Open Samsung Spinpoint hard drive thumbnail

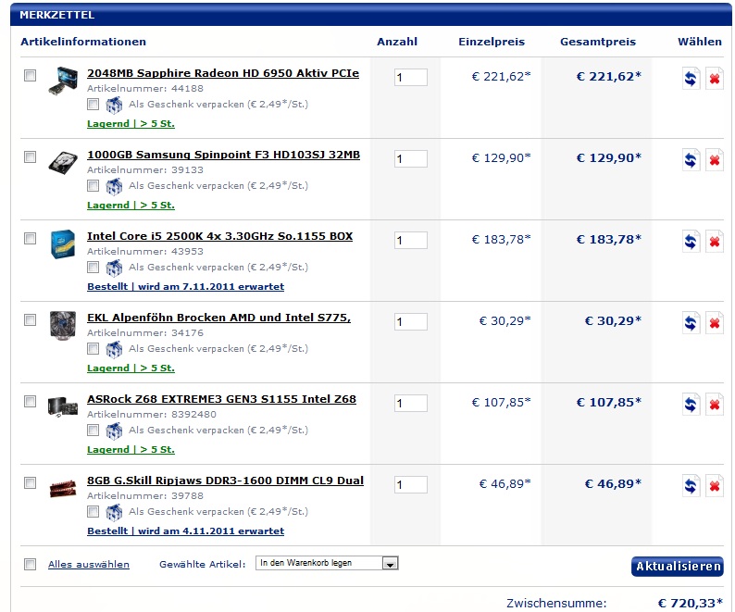coord(63,162)
